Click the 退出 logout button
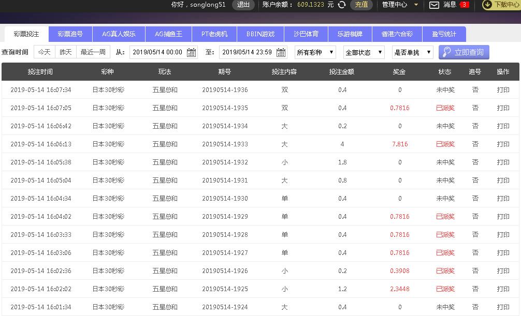Image resolution: width=521 pixels, height=316 pixels. pos(243,5)
